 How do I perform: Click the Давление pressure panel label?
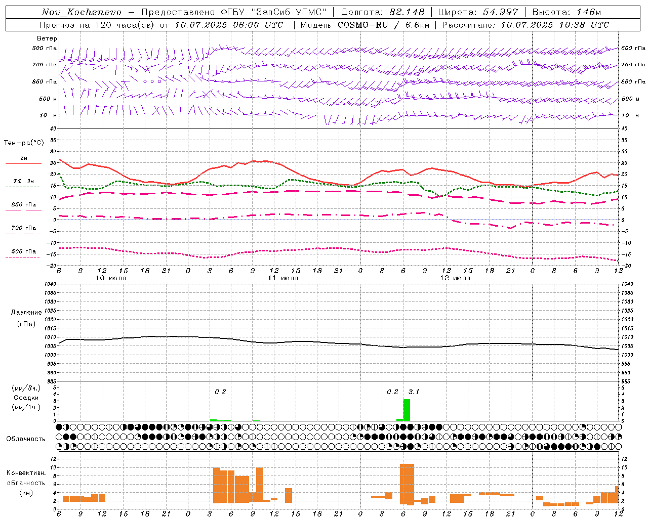pos(26,313)
